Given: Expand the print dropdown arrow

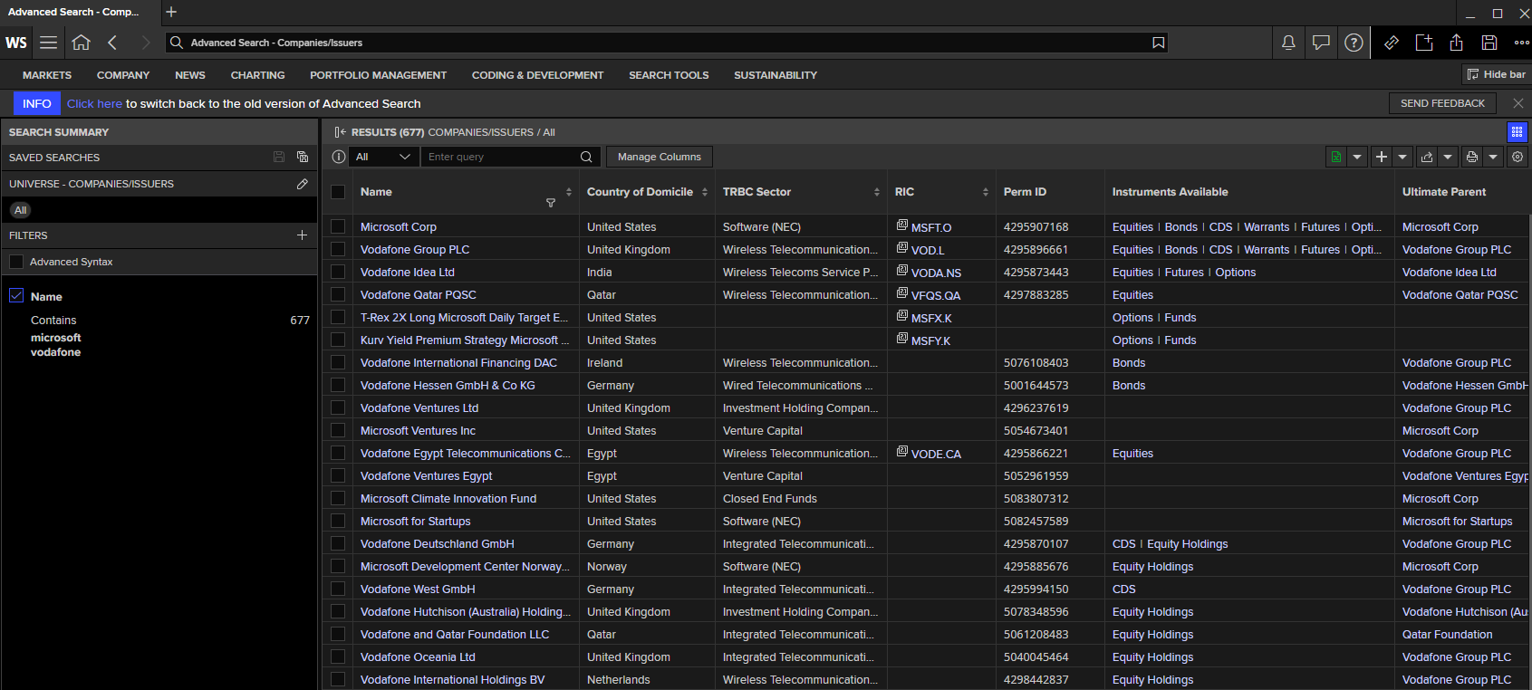Looking at the screenshot, I should (1493, 157).
